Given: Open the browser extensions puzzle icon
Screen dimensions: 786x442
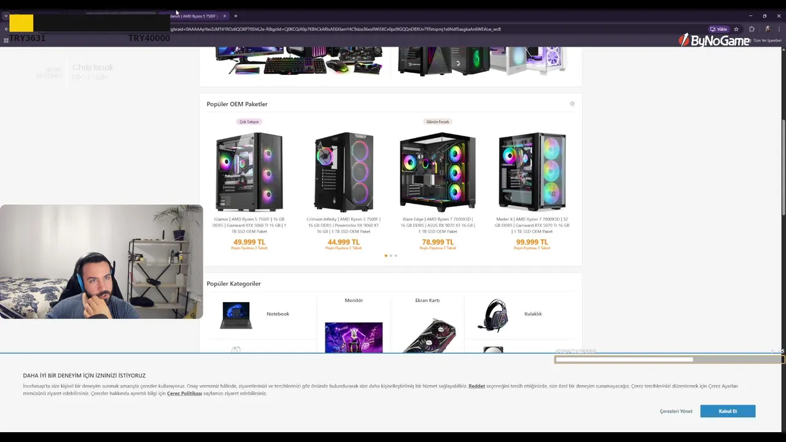Looking at the screenshot, I should tap(752, 29).
